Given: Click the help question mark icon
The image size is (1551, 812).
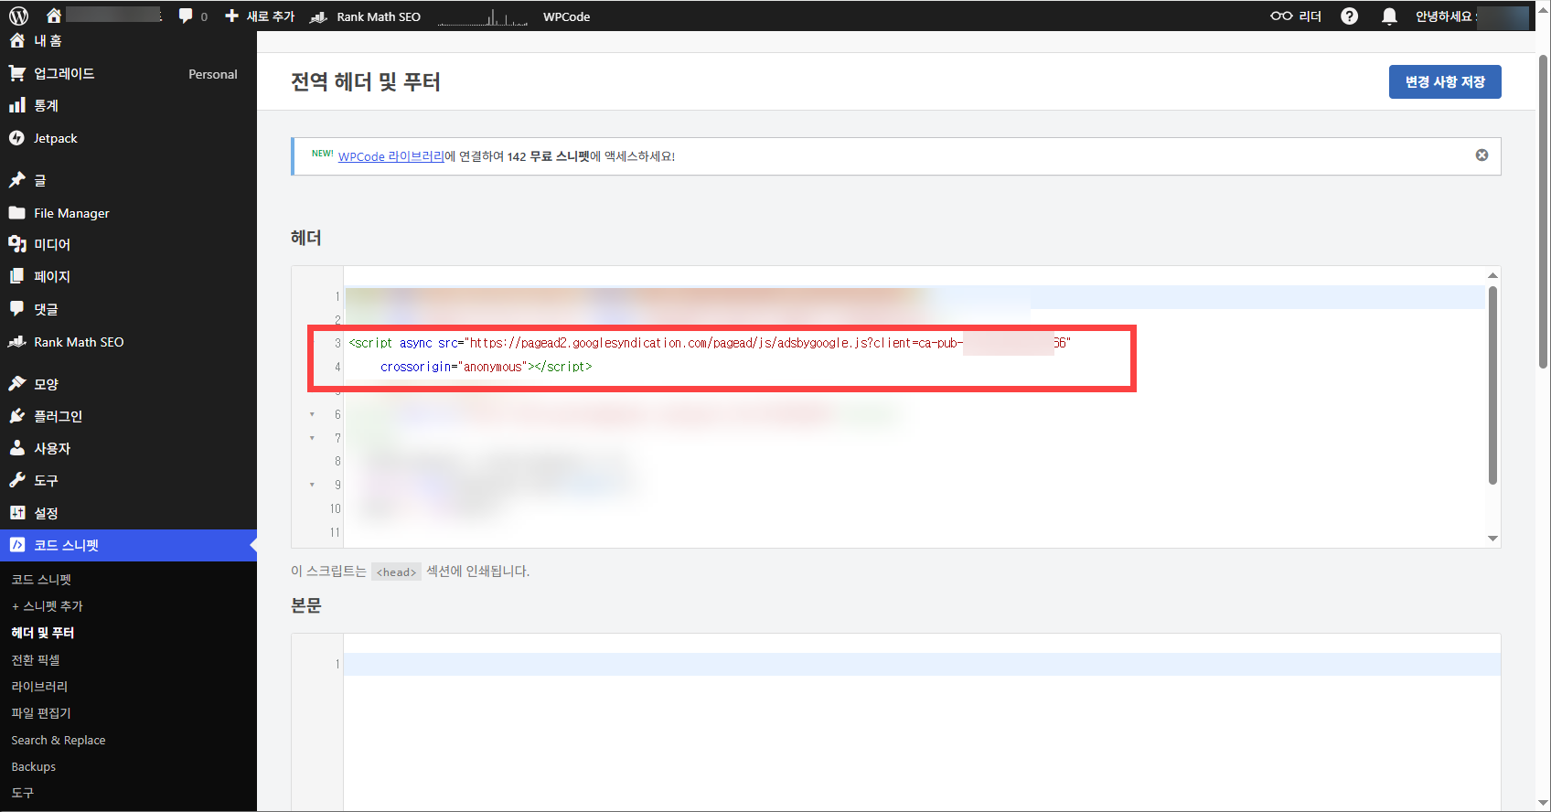Looking at the screenshot, I should tap(1349, 16).
